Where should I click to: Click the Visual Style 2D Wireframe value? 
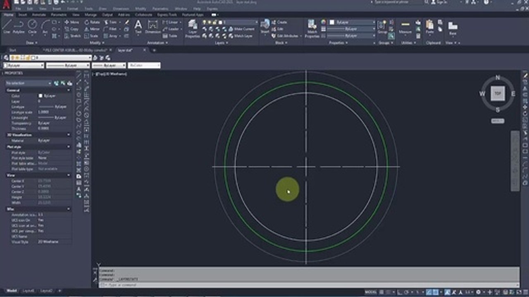tap(48, 242)
